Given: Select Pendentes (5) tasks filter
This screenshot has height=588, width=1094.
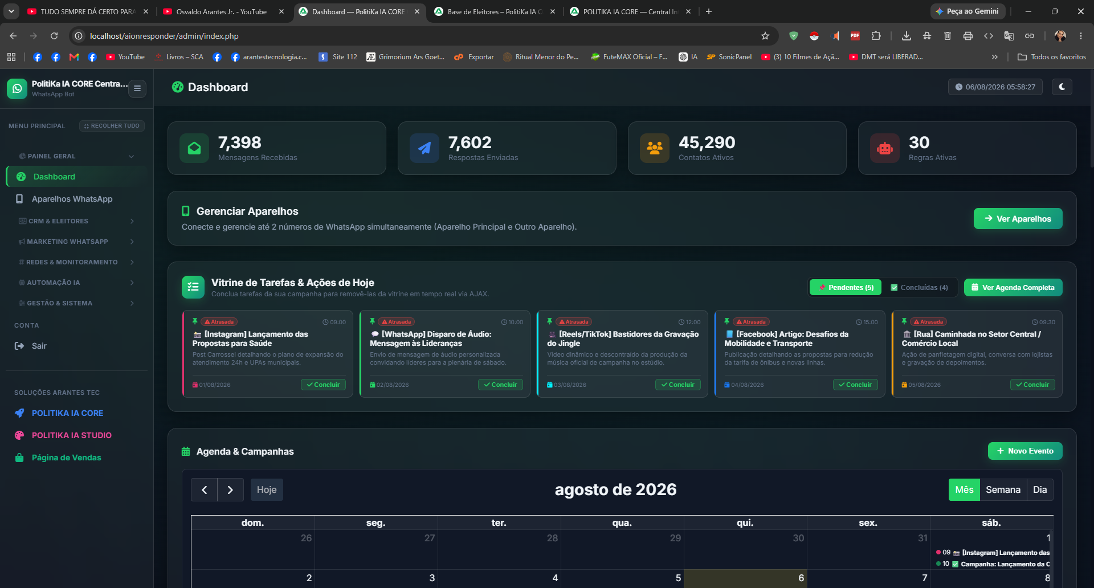Looking at the screenshot, I should [846, 288].
